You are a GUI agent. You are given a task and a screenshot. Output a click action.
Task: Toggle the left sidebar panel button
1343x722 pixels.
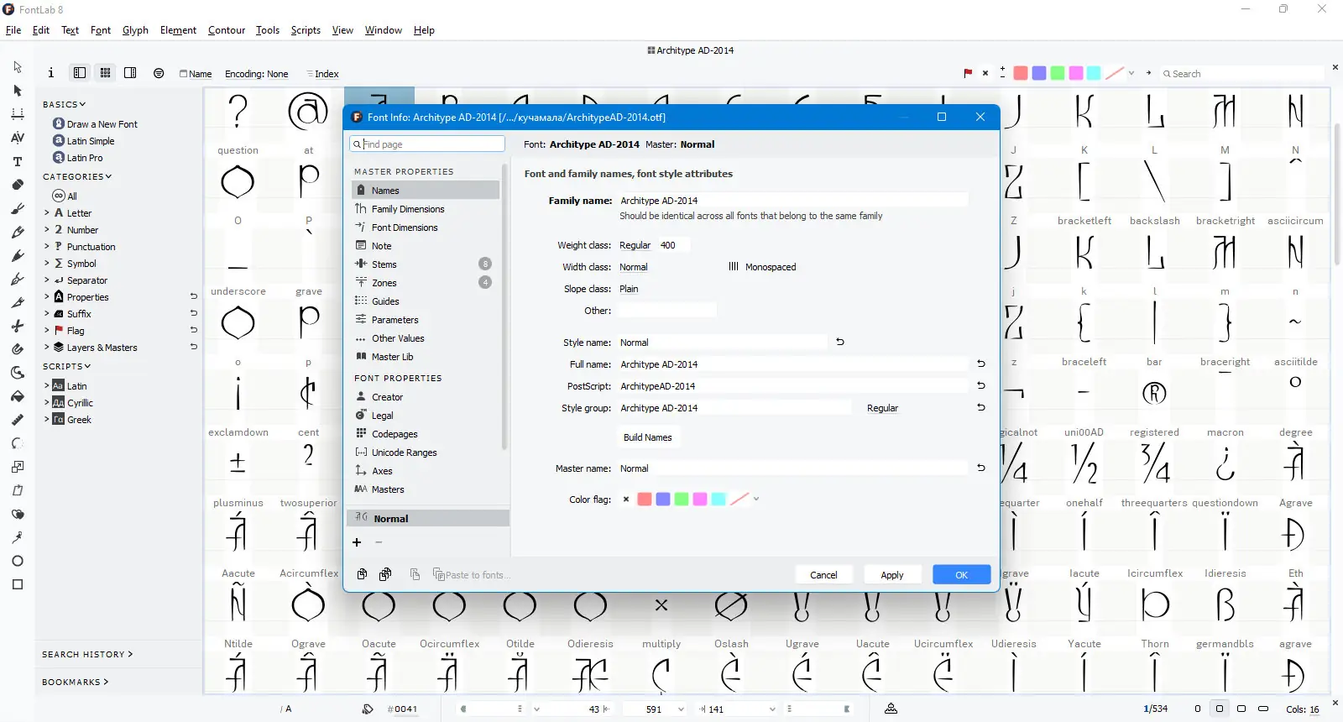click(x=80, y=73)
